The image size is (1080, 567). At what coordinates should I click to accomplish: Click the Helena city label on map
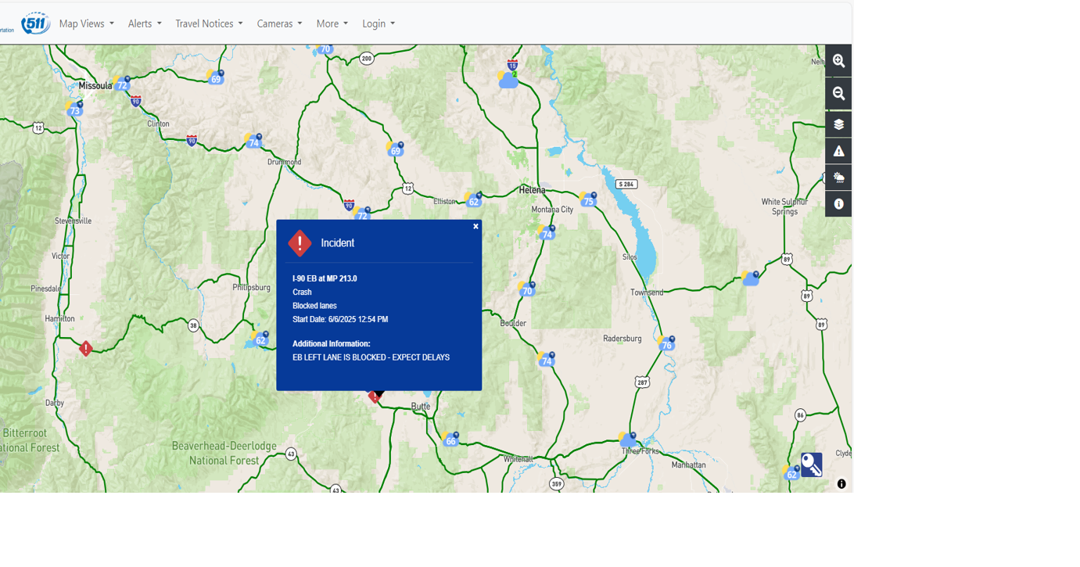point(532,190)
